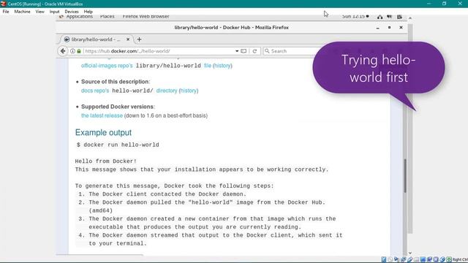Image resolution: width=468 pixels, height=263 pixels.
Task: Show site information icon in URL bar
Action: point(72,51)
